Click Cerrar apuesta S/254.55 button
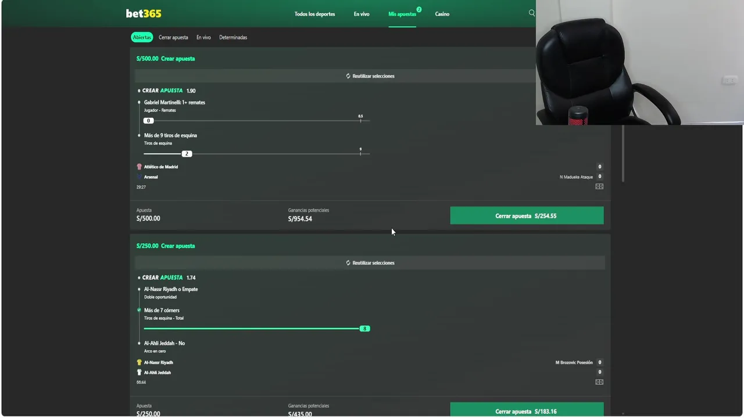The height and width of the screenshot is (418, 744). (x=527, y=215)
